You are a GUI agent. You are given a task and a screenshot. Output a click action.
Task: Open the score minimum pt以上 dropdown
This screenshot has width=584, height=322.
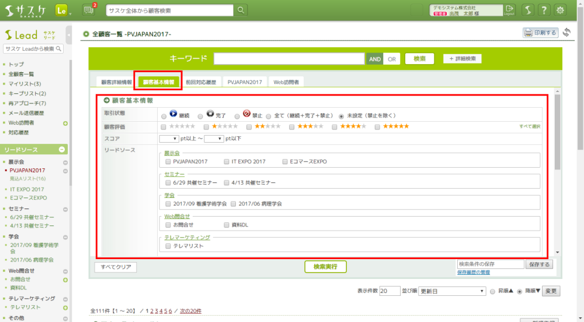click(169, 139)
